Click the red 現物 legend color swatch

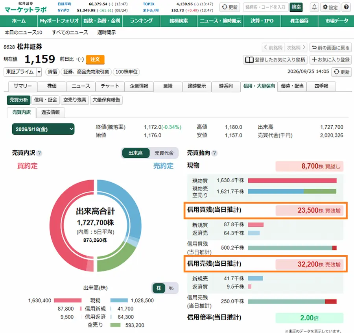point(68,300)
